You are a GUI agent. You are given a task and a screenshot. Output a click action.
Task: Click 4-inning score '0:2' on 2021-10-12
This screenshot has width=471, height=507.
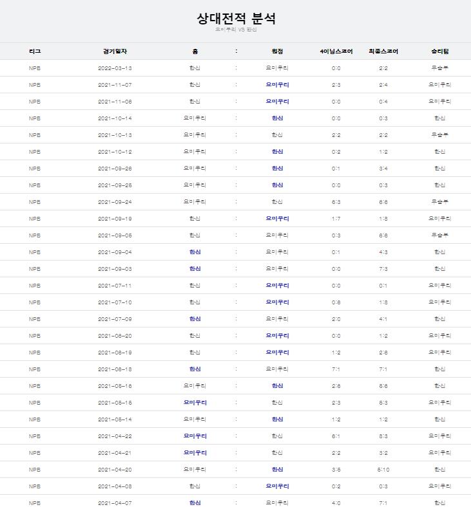click(336, 152)
